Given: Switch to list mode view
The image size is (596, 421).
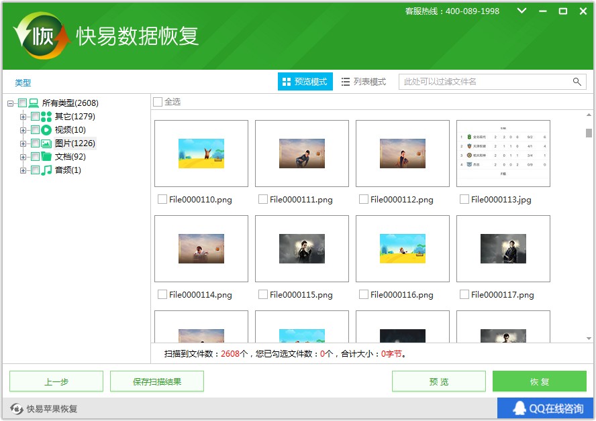Looking at the screenshot, I should pos(363,82).
